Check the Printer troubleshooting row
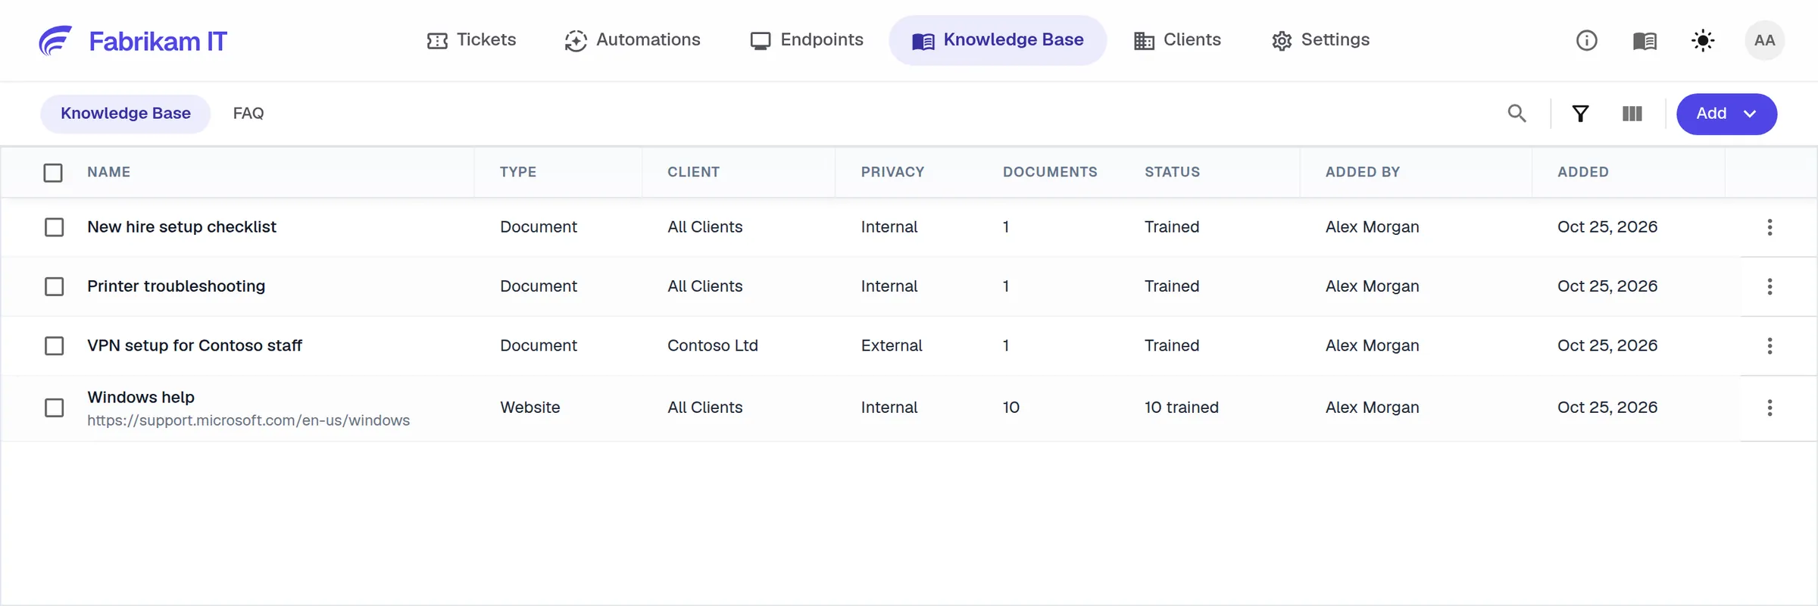The width and height of the screenshot is (1818, 606). click(x=54, y=286)
